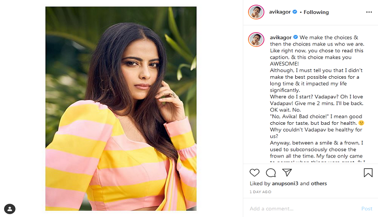Click the sad emoji in the caption
The width and height of the screenshot is (378, 217).
click(361, 123)
